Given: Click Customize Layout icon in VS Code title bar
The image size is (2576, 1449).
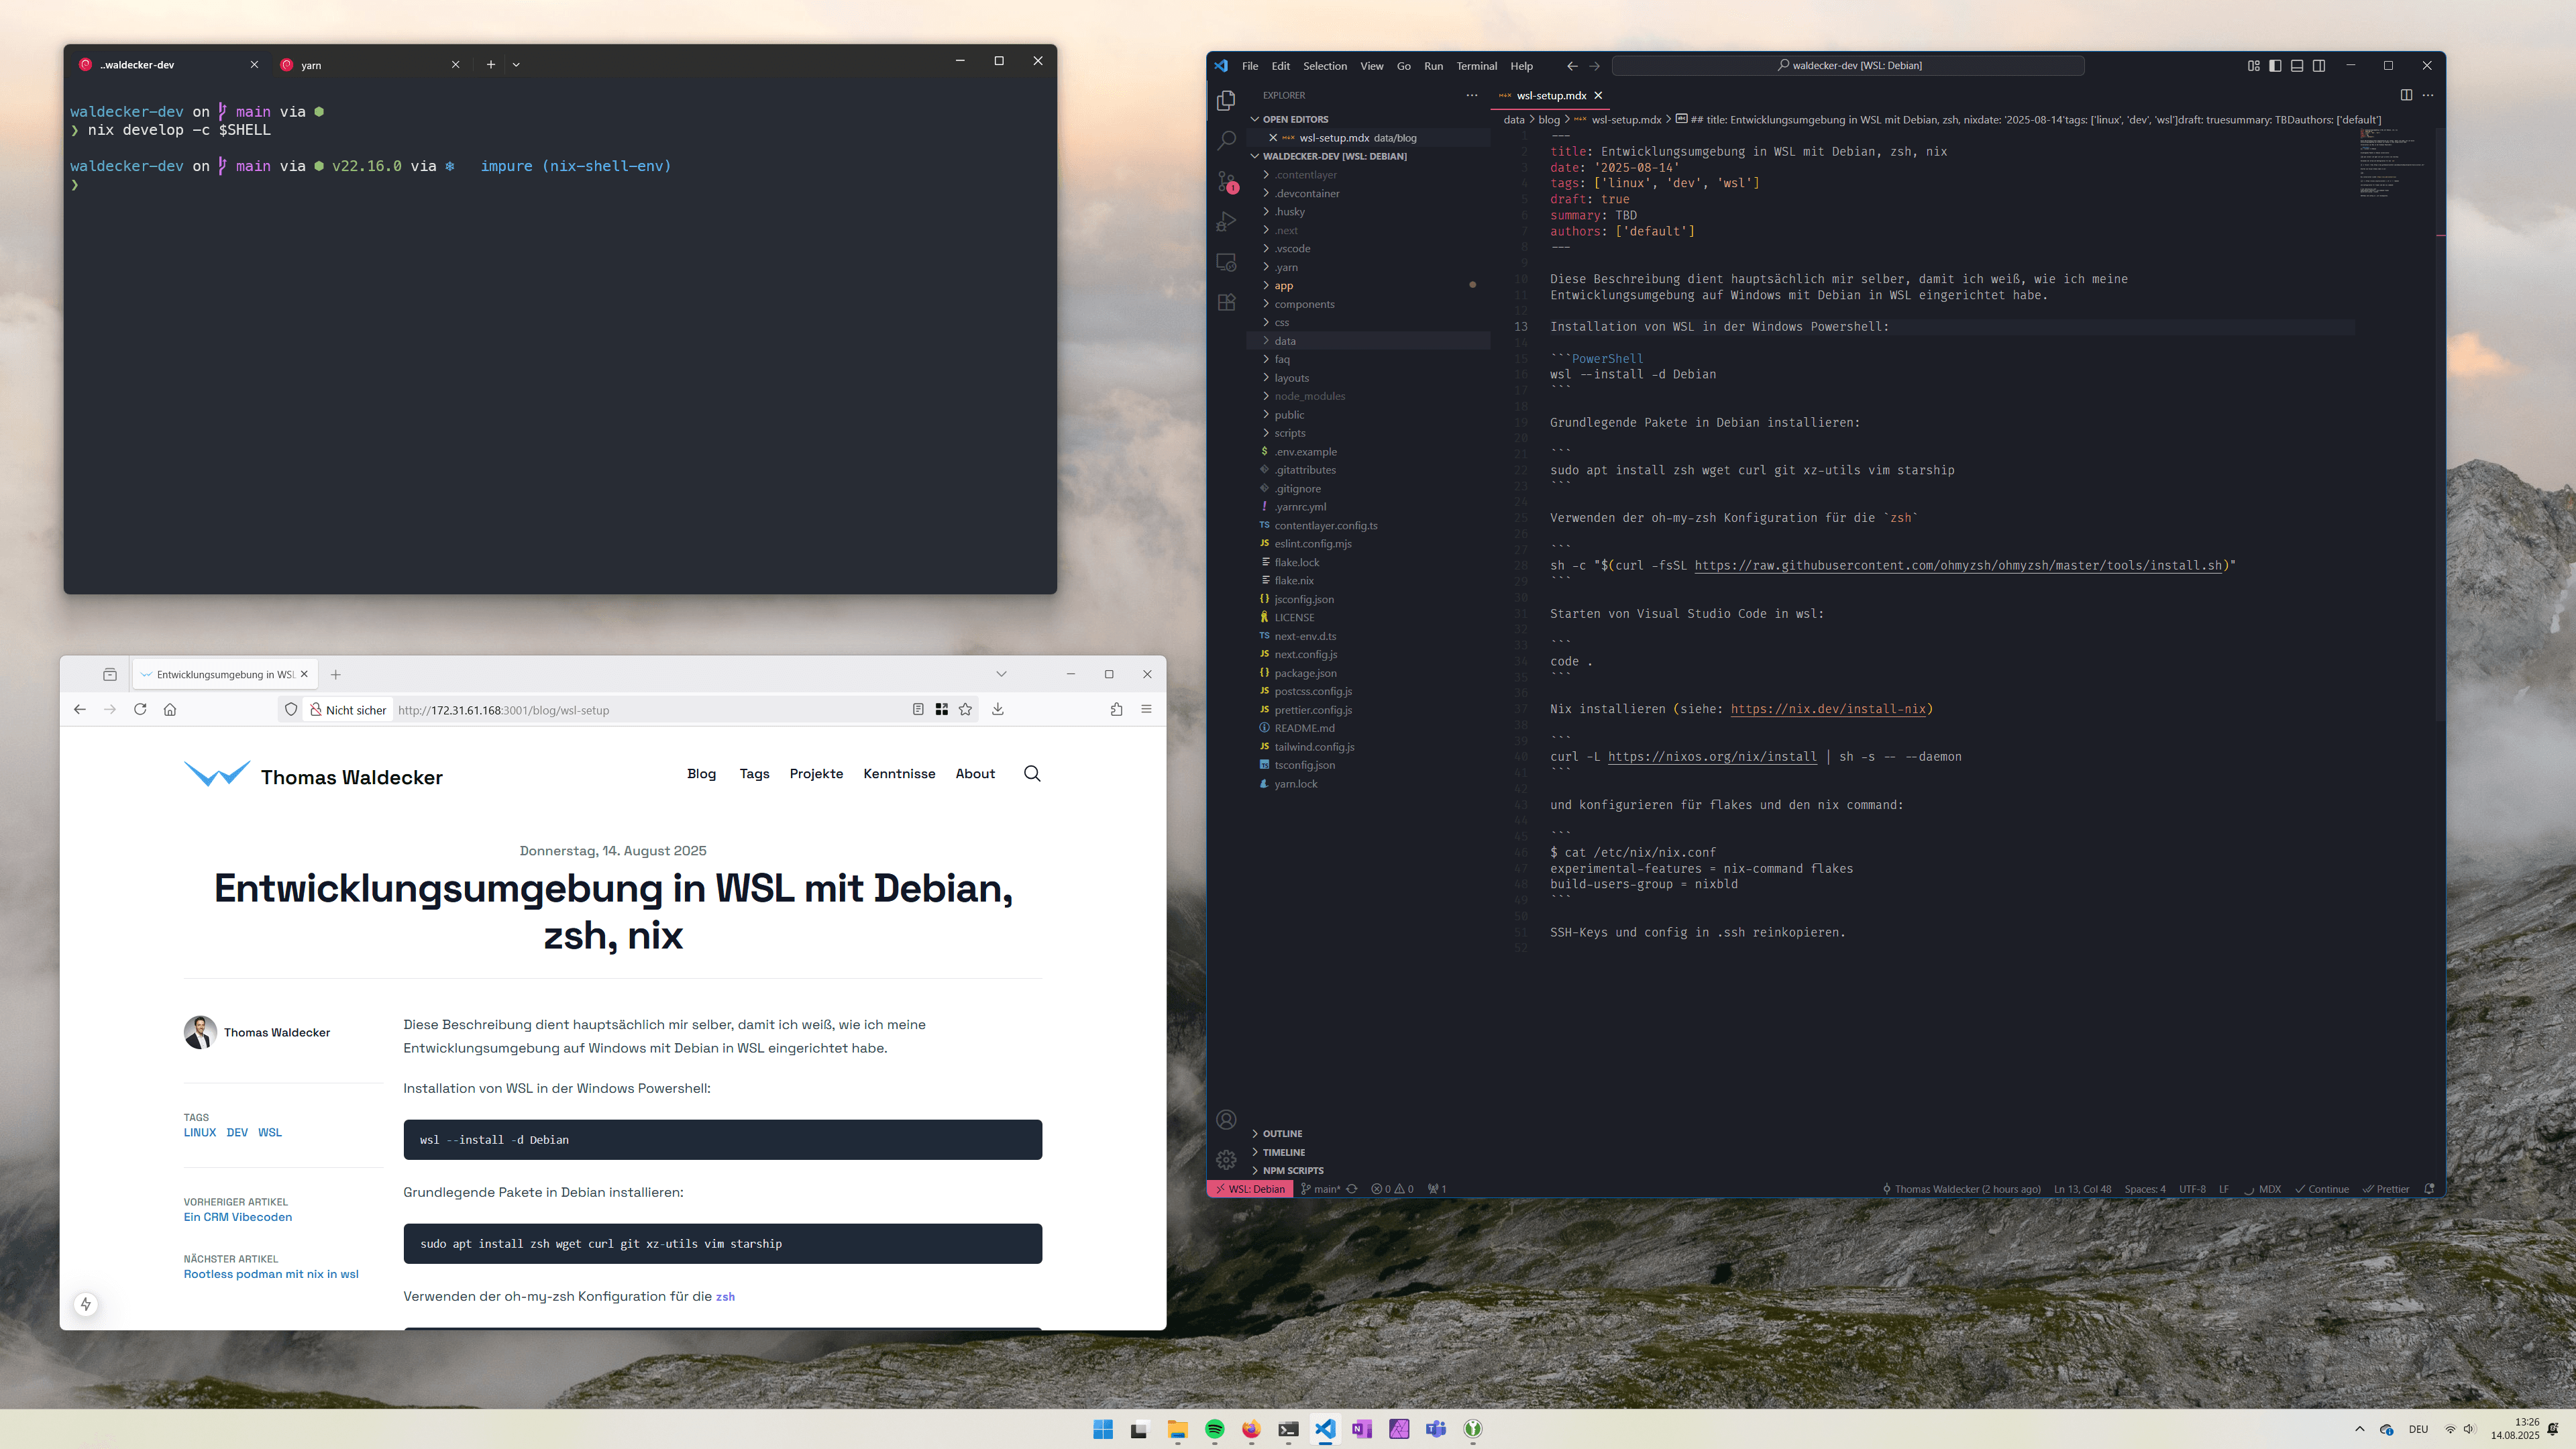Looking at the screenshot, I should click(x=2253, y=65).
